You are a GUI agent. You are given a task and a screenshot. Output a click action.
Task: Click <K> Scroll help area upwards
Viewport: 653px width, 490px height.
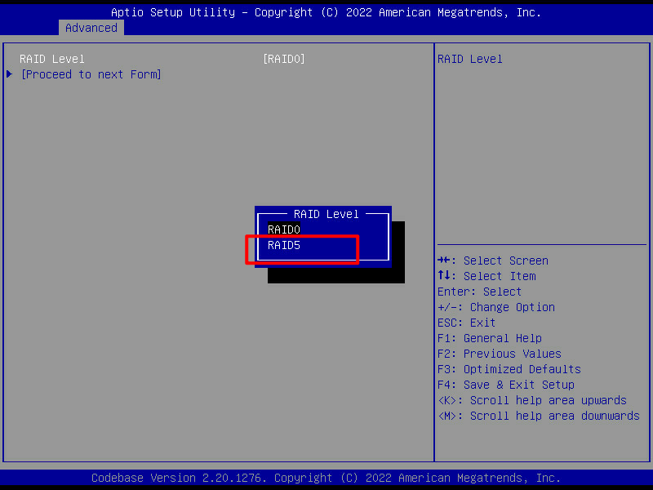(531, 400)
